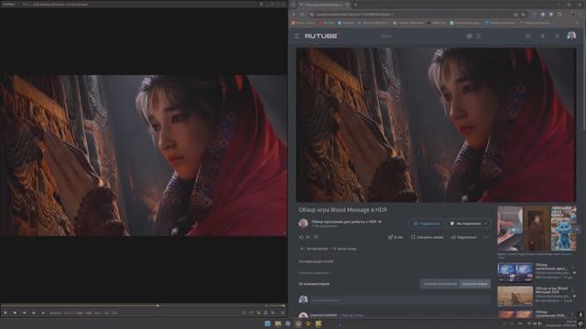Click the Rutube video player frame
Image resolution: width=586 pixels, height=329 pixels.
coord(436,125)
